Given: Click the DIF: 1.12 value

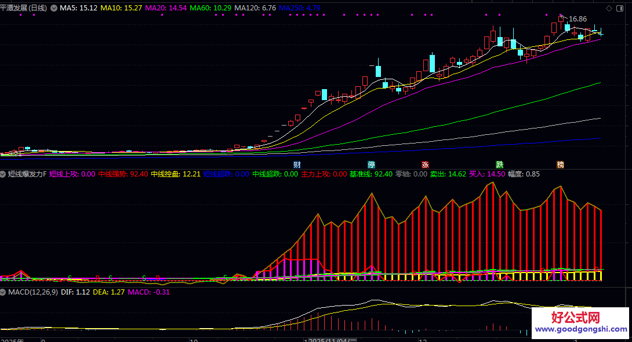Looking at the screenshot, I should pyautogui.click(x=75, y=292).
